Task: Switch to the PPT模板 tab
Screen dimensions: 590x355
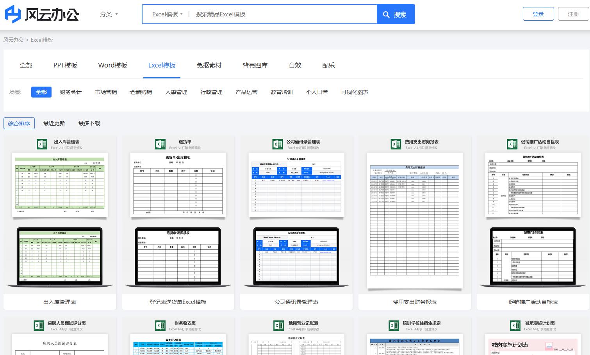Action: pos(65,66)
